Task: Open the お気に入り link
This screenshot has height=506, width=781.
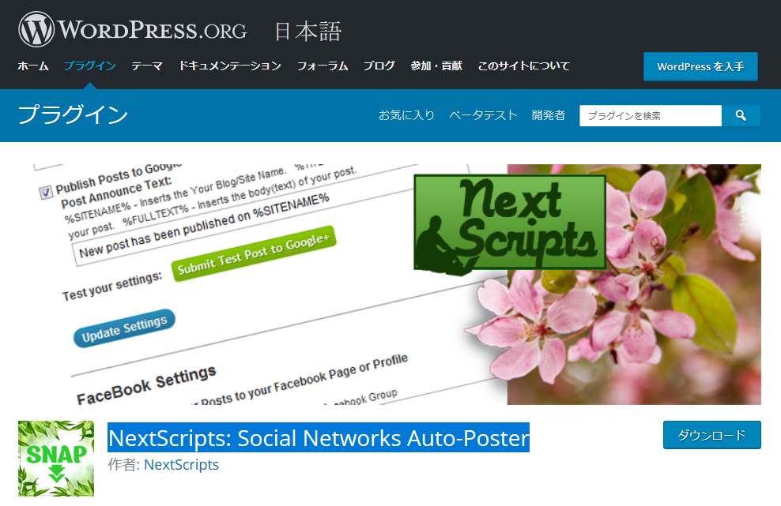Action: coord(406,115)
